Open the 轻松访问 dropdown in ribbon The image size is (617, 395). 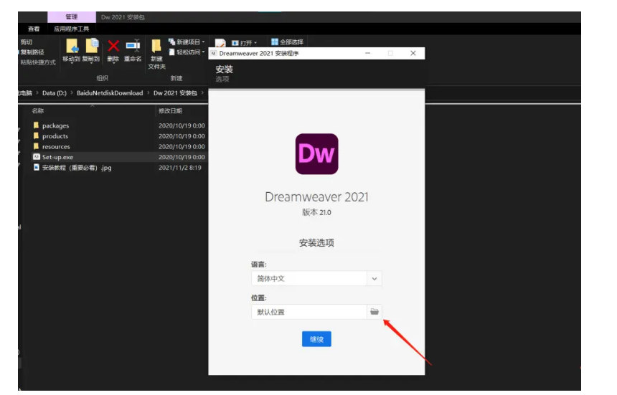click(203, 52)
